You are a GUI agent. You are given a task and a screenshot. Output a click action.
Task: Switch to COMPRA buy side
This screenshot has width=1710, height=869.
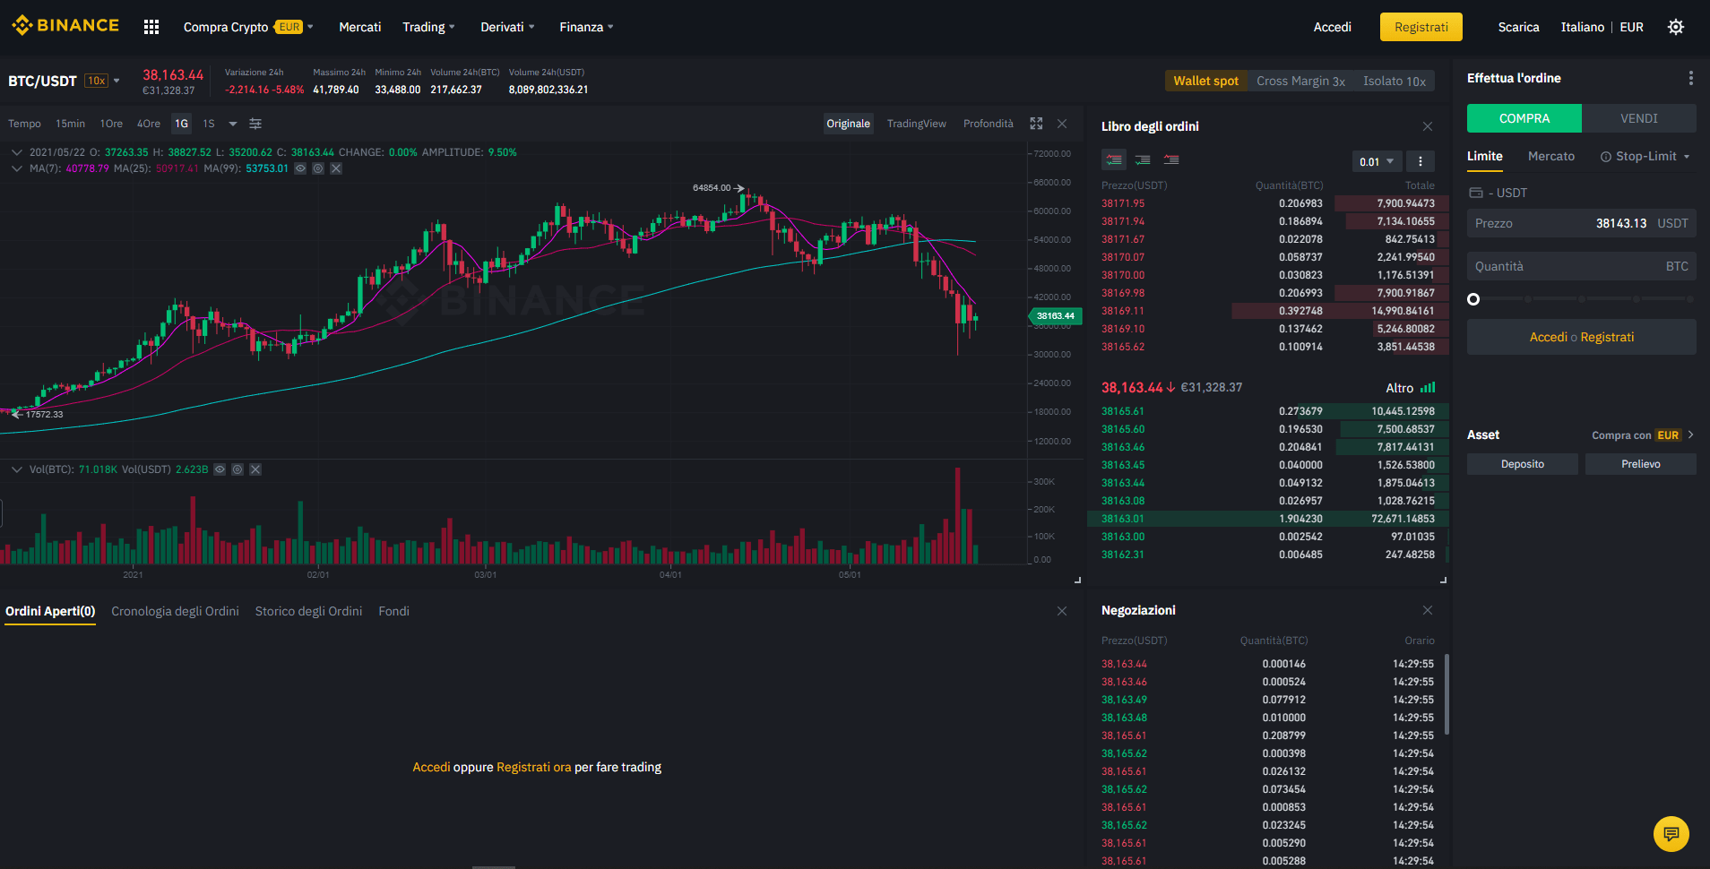tap(1524, 118)
